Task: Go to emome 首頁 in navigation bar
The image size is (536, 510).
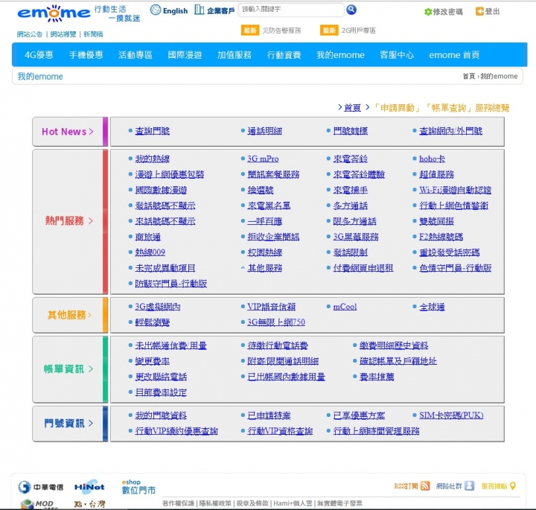Action: tap(454, 54)
